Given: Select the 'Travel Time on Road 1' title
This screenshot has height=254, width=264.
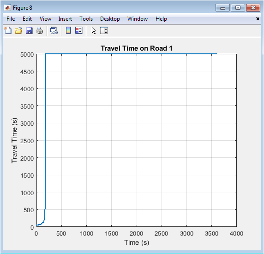Looking at the screenshot, I should click(x=136, y=48).
